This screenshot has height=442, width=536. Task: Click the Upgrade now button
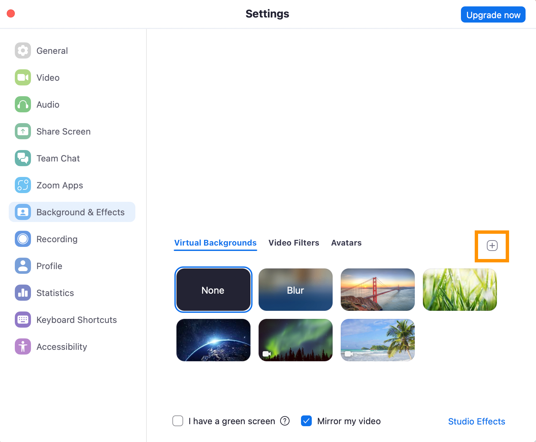point(493,15)
